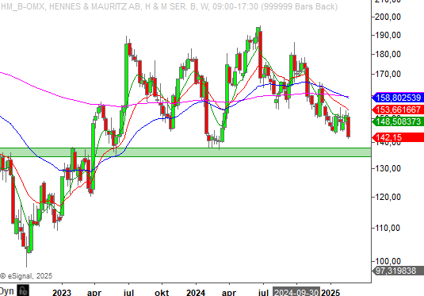Click the 200,00 price axis label

pyautogui.click(x=388, y=17)
